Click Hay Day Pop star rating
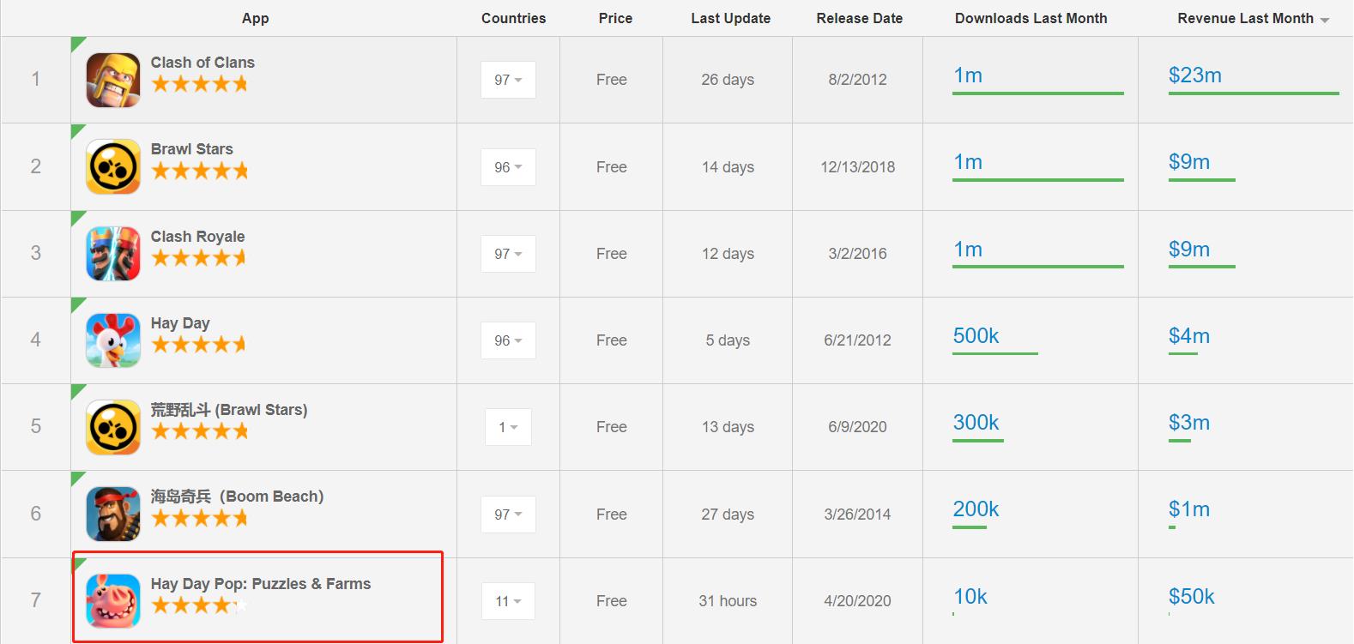Screen dimensions: 1354x644 click(x=199, y=605)
